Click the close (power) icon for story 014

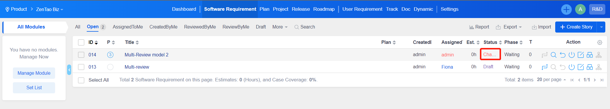tap(572, 55)
